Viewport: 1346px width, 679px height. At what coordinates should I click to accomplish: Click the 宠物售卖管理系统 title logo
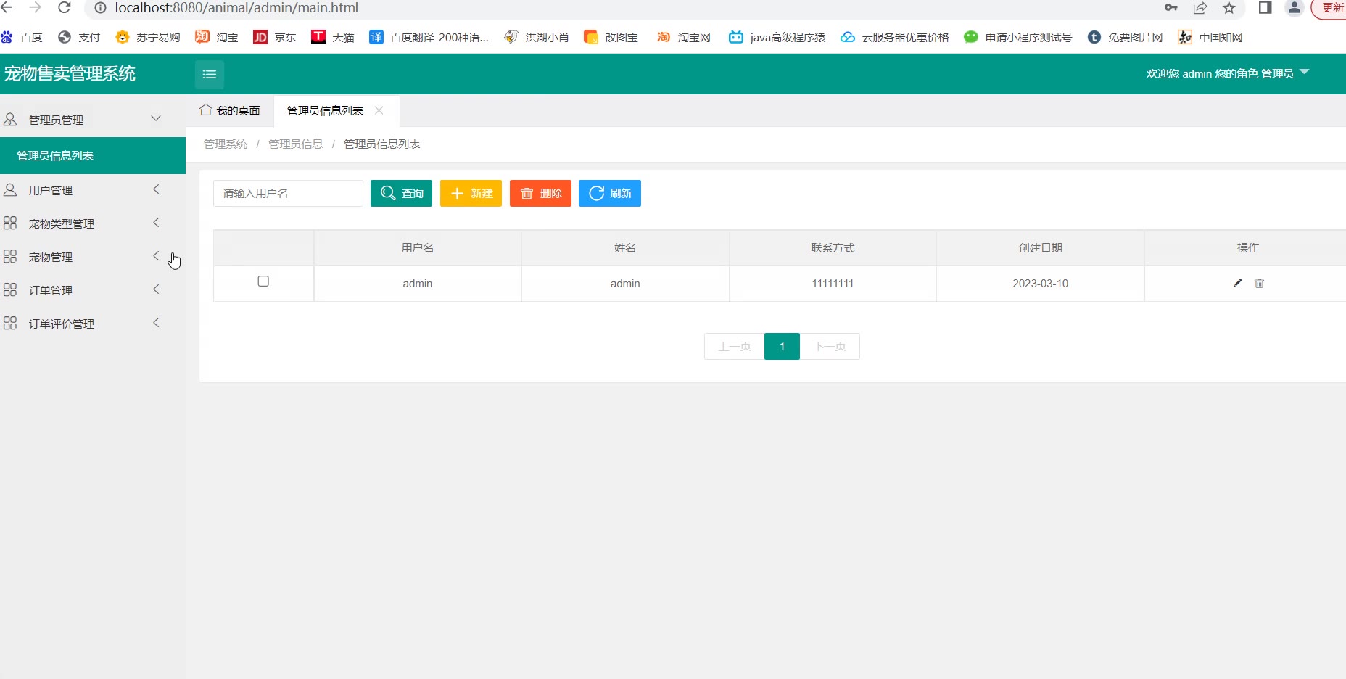[x=70, y=73]
